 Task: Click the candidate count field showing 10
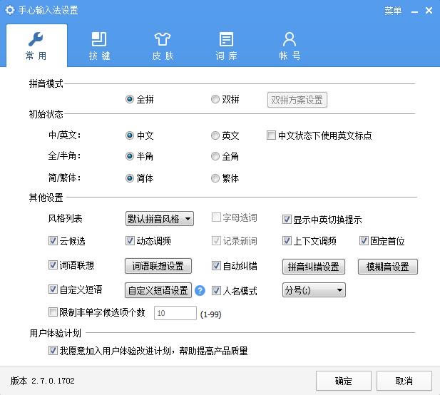pos(175,313)
